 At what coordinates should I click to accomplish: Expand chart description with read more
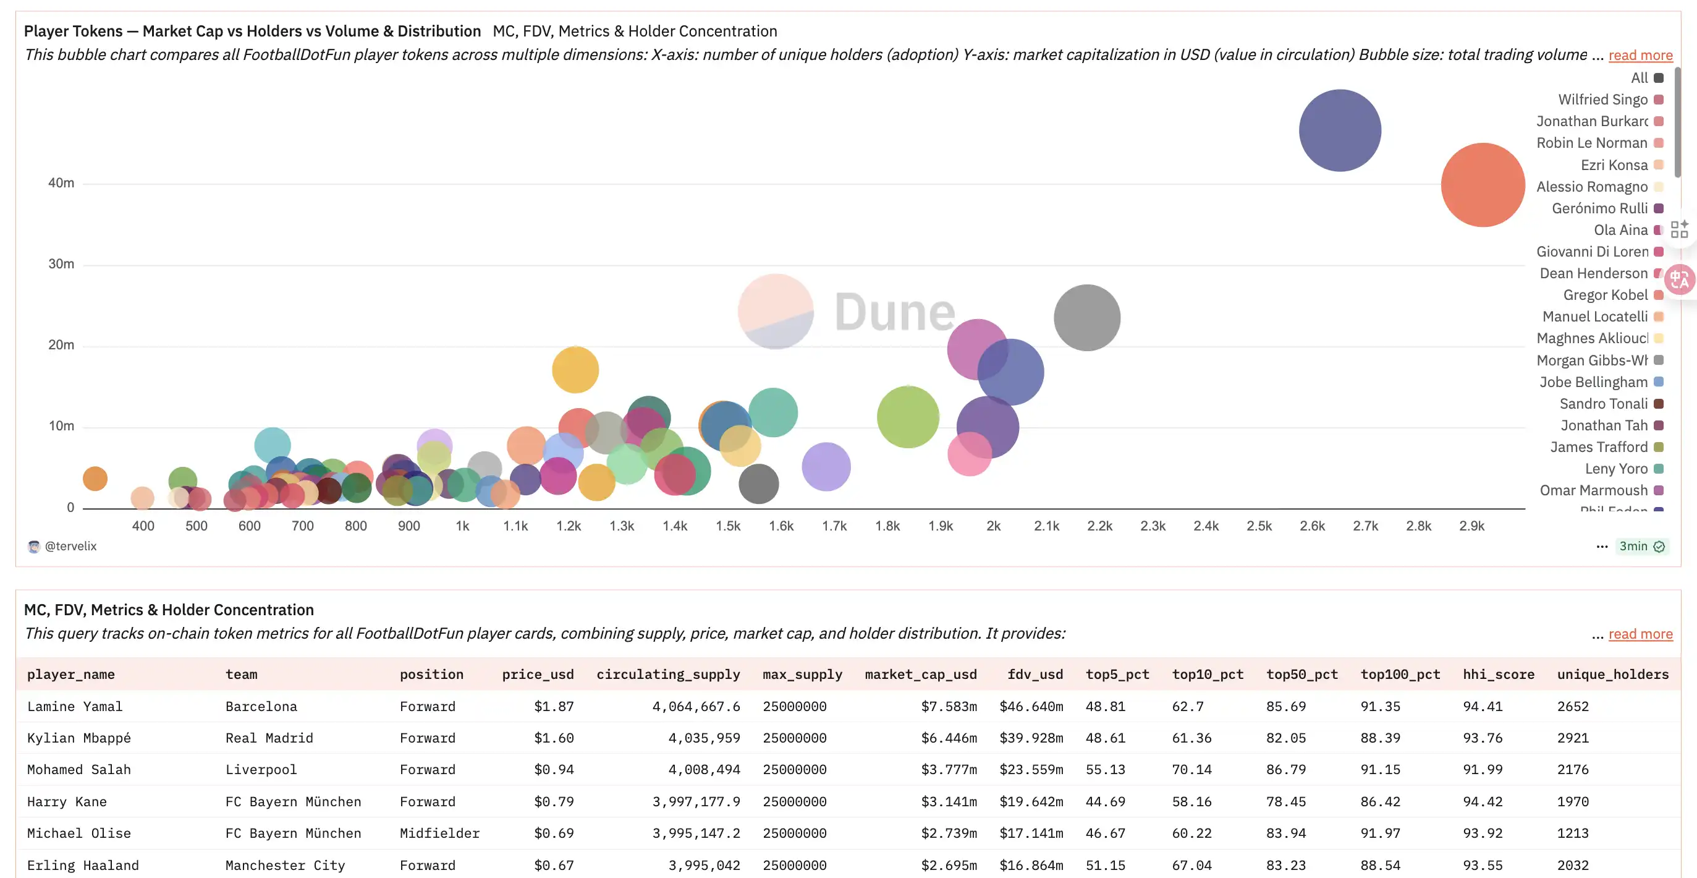[1640, 56]
